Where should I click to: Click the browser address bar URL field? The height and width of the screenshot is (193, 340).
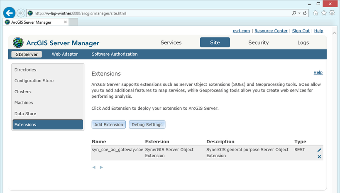[158, 13]
